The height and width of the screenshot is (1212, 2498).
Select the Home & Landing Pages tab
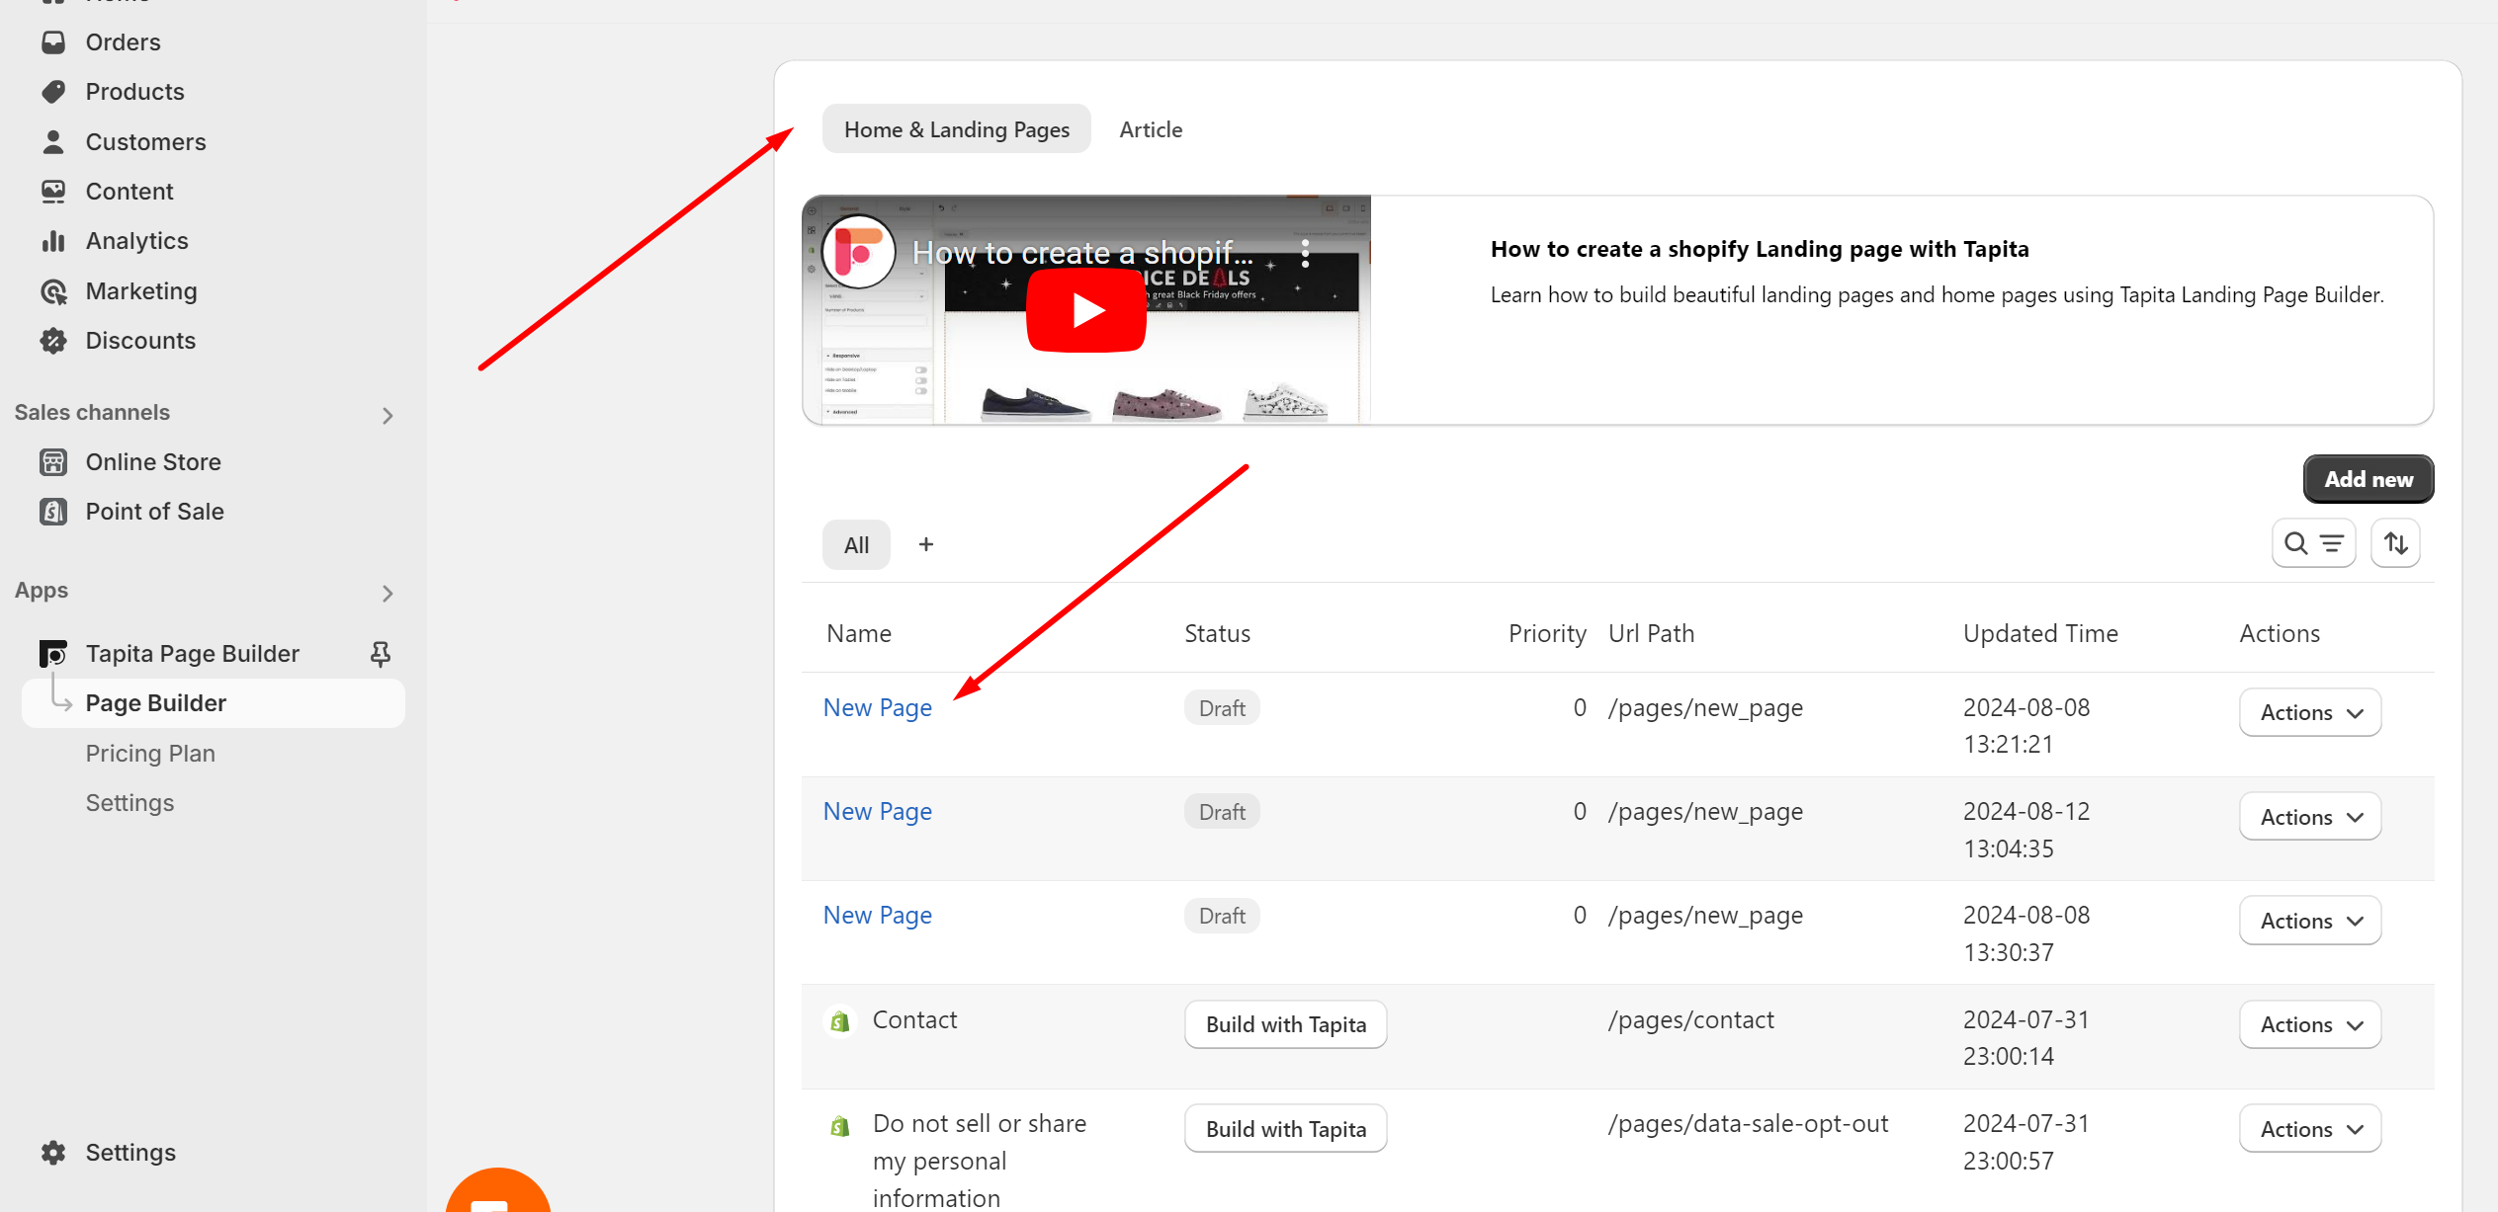point(956,129)
